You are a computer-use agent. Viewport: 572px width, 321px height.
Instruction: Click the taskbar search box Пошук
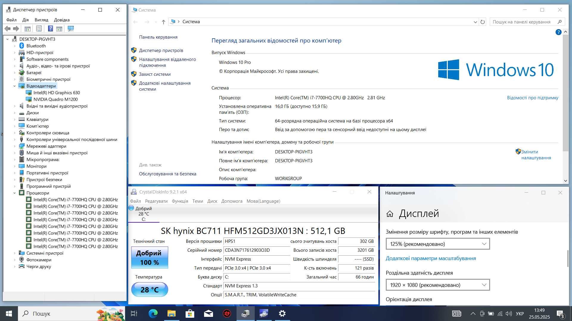click(71, 314)
